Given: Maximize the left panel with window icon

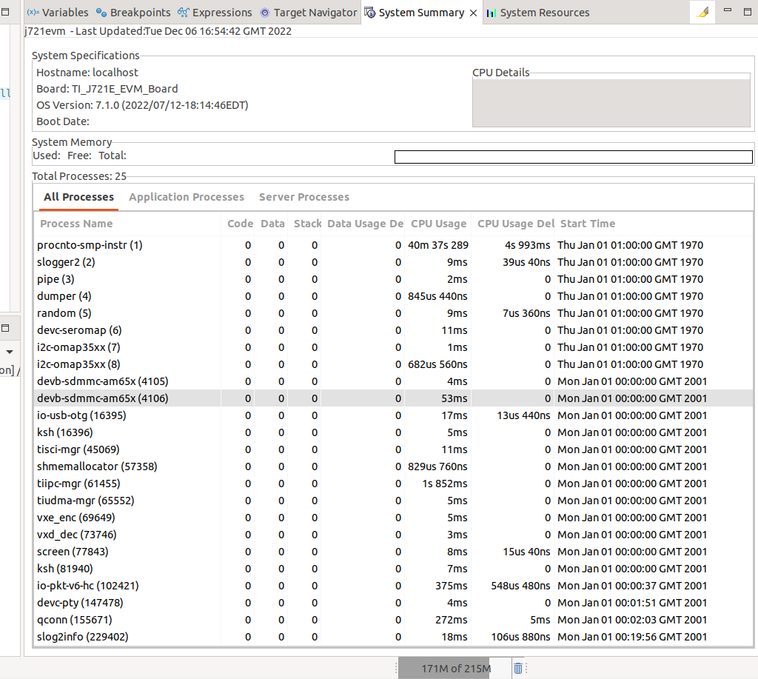Looking at the screenshot, I should tap(4, 328).
